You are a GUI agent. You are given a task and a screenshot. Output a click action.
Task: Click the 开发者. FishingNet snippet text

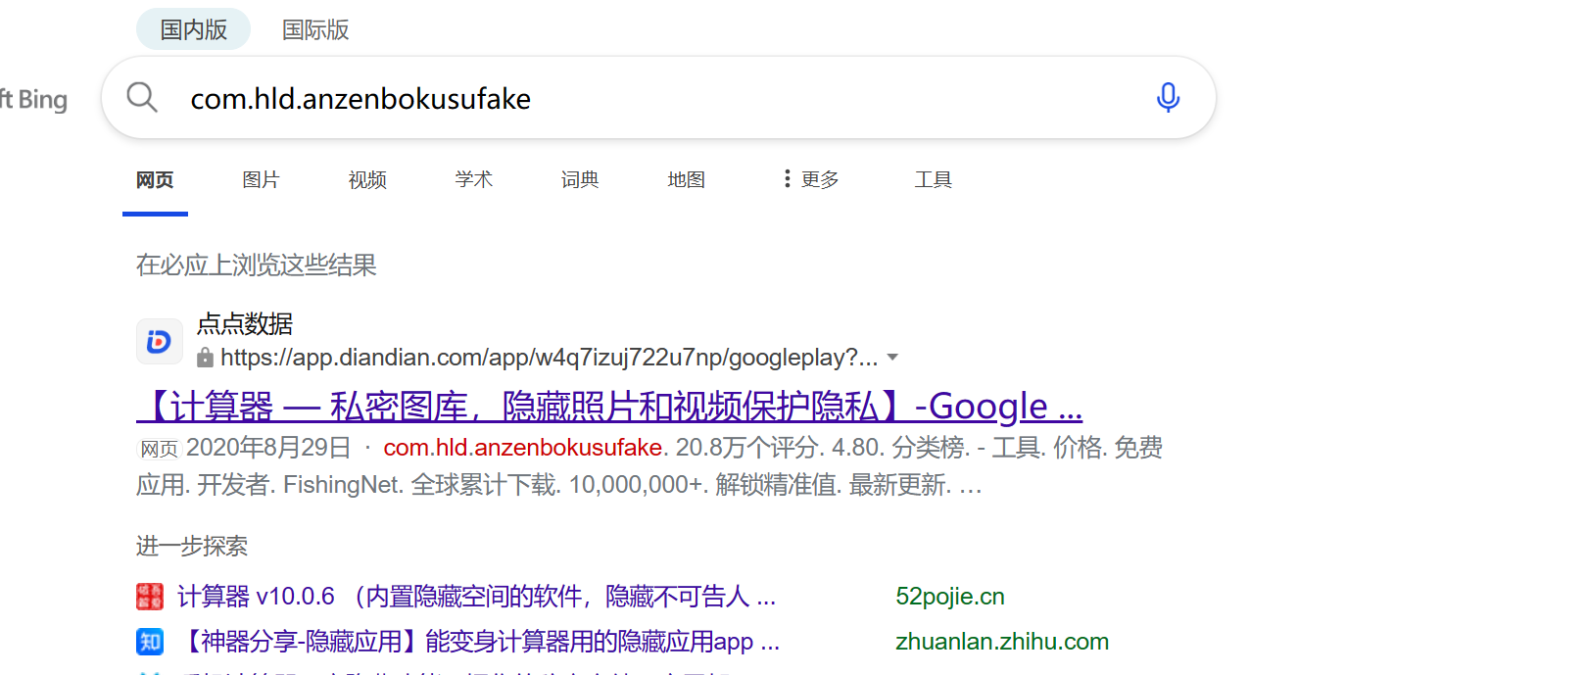[x=300, y=485]
